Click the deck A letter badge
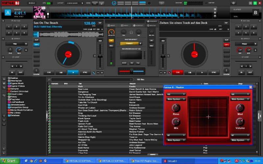This screenshot has height=164, width=263. (x=8, y=12)
